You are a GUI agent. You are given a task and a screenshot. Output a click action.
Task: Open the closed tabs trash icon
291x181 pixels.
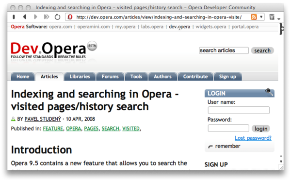click(272, 17)
